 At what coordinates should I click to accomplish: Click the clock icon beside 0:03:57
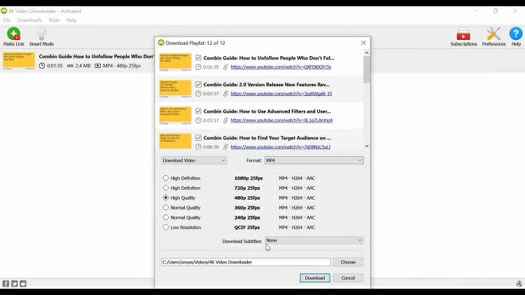198,93
